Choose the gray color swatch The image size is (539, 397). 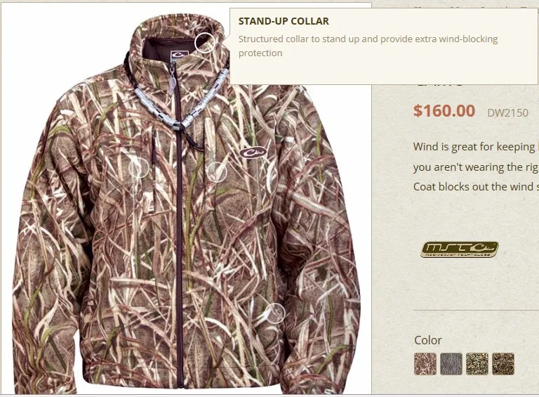451,364
